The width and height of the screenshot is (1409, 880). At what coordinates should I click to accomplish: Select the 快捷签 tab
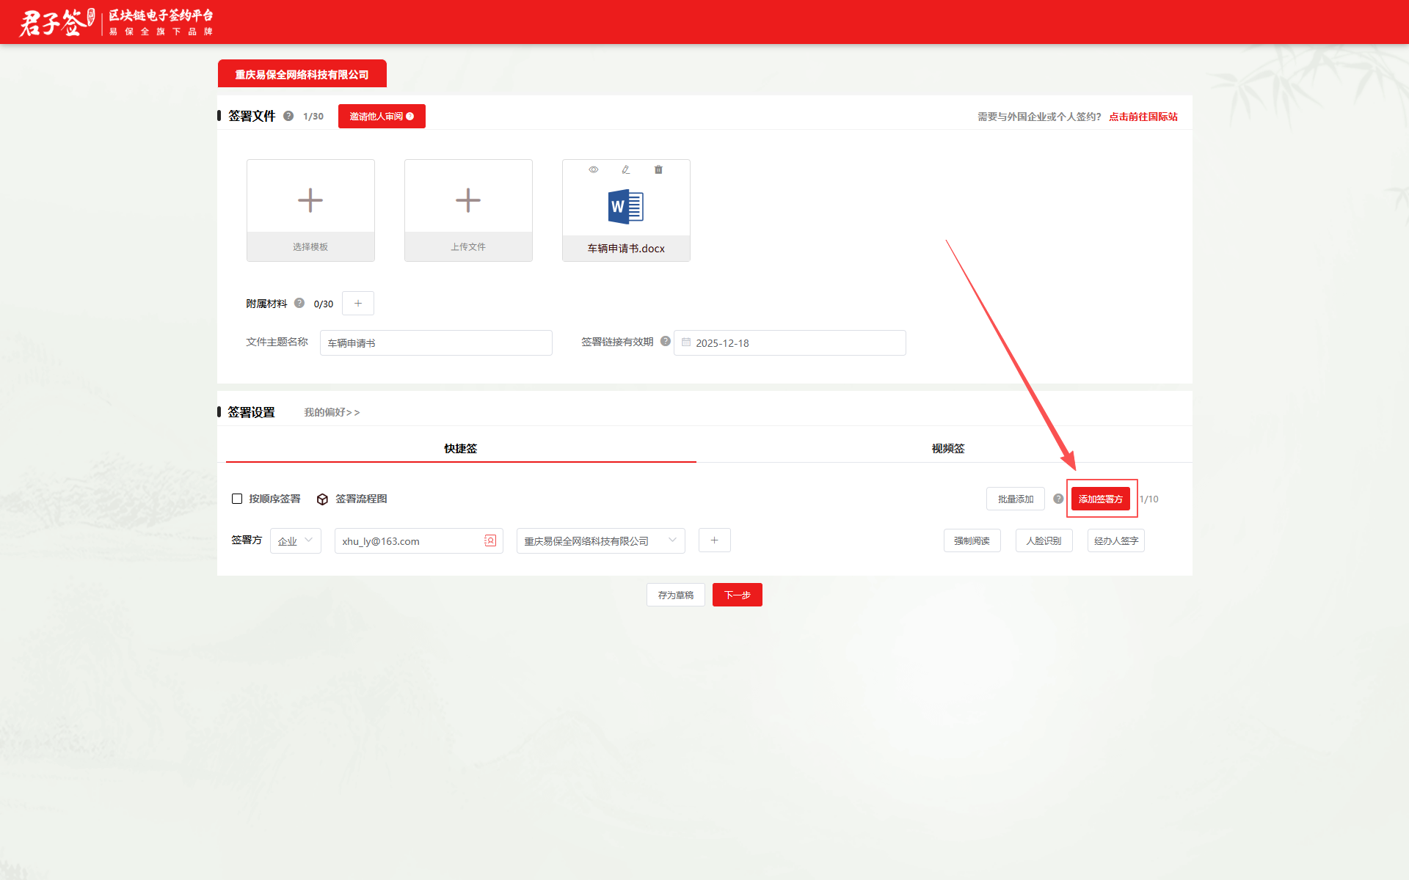coord(460,448)
